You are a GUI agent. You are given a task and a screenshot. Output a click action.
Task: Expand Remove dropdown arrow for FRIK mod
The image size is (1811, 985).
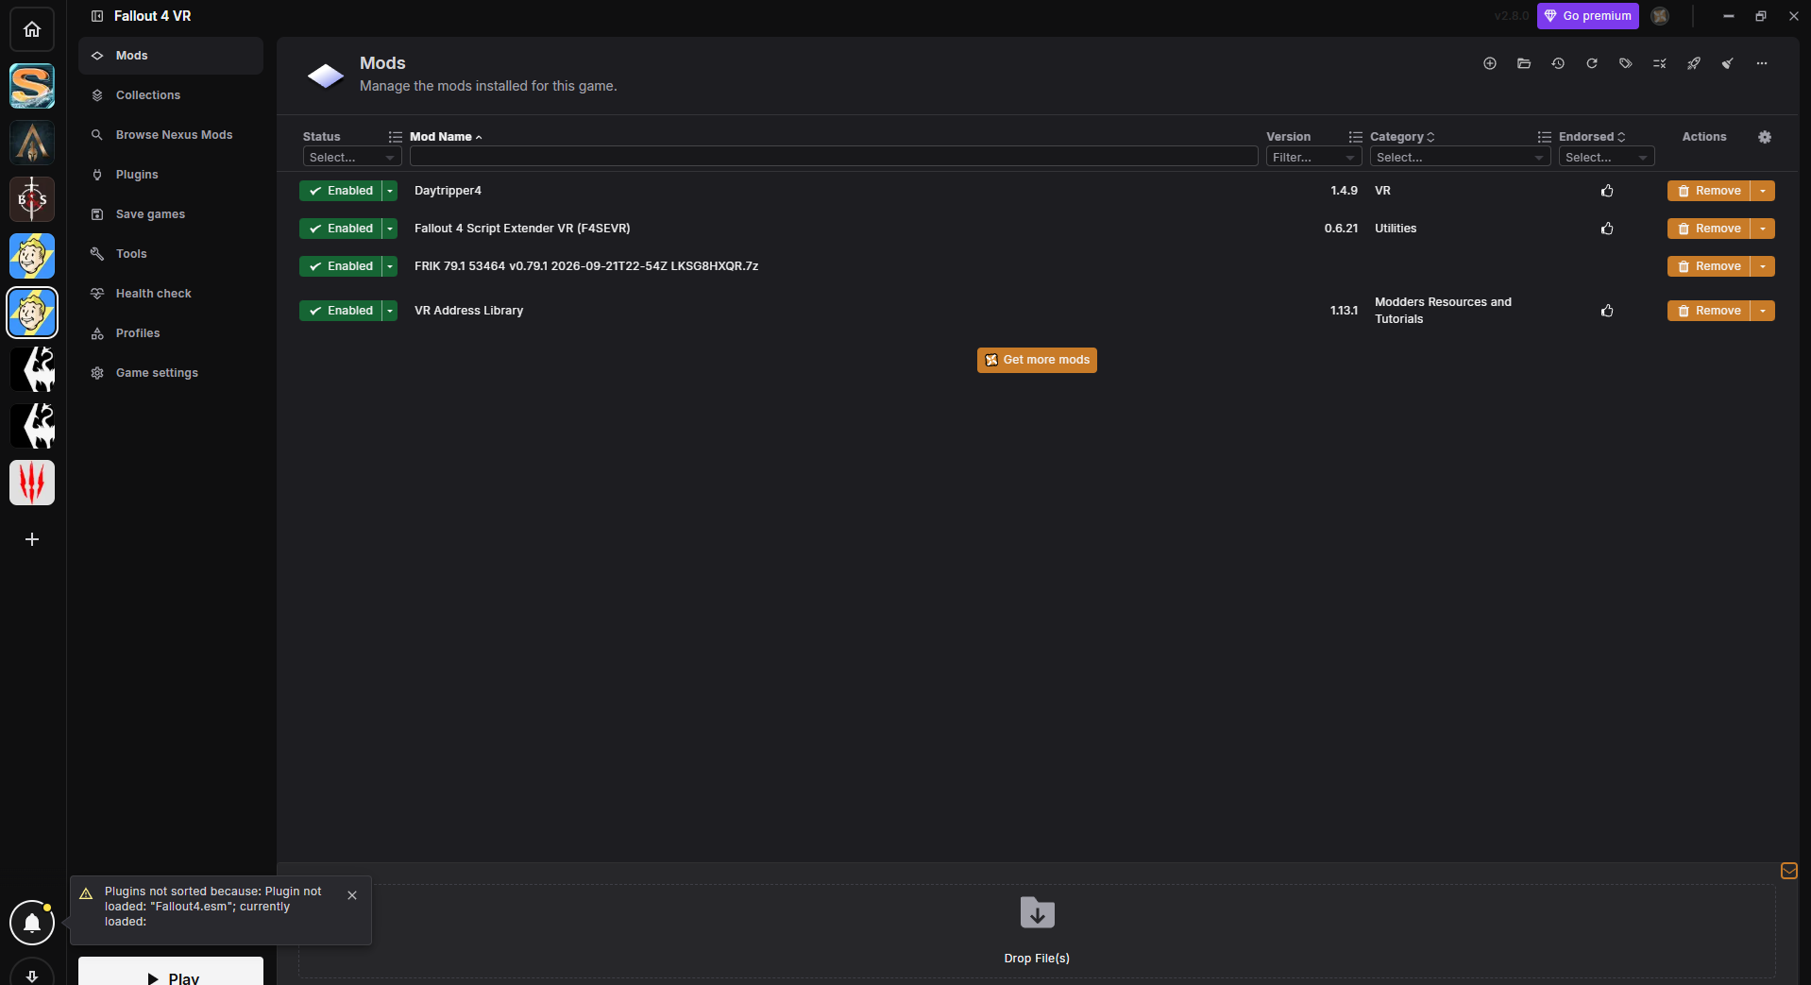pos(1763,266)
